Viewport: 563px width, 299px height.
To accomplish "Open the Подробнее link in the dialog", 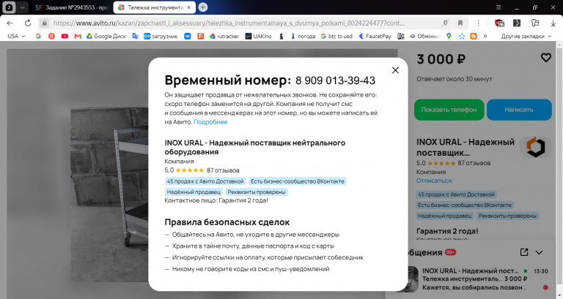I will [x=210, y=122].
